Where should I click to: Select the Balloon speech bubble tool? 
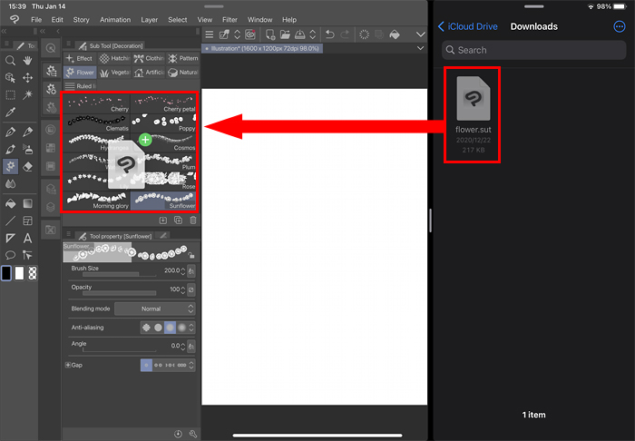(x=10, y=255)
